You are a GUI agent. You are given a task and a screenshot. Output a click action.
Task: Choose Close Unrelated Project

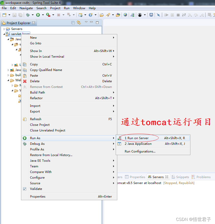tap(69, 130)
